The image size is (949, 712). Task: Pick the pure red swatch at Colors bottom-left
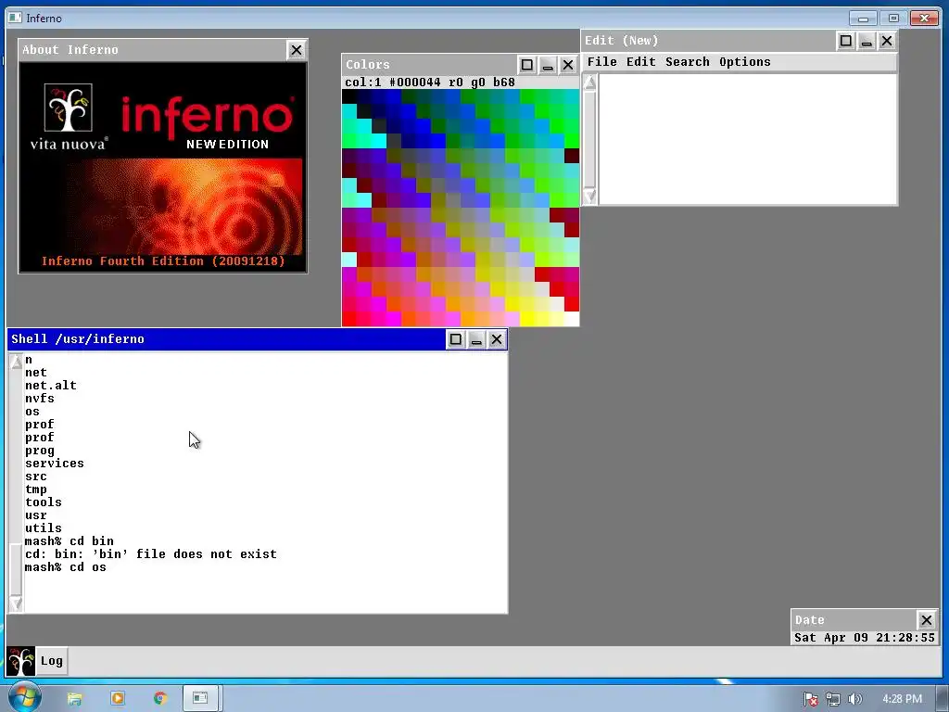(349, 319)
